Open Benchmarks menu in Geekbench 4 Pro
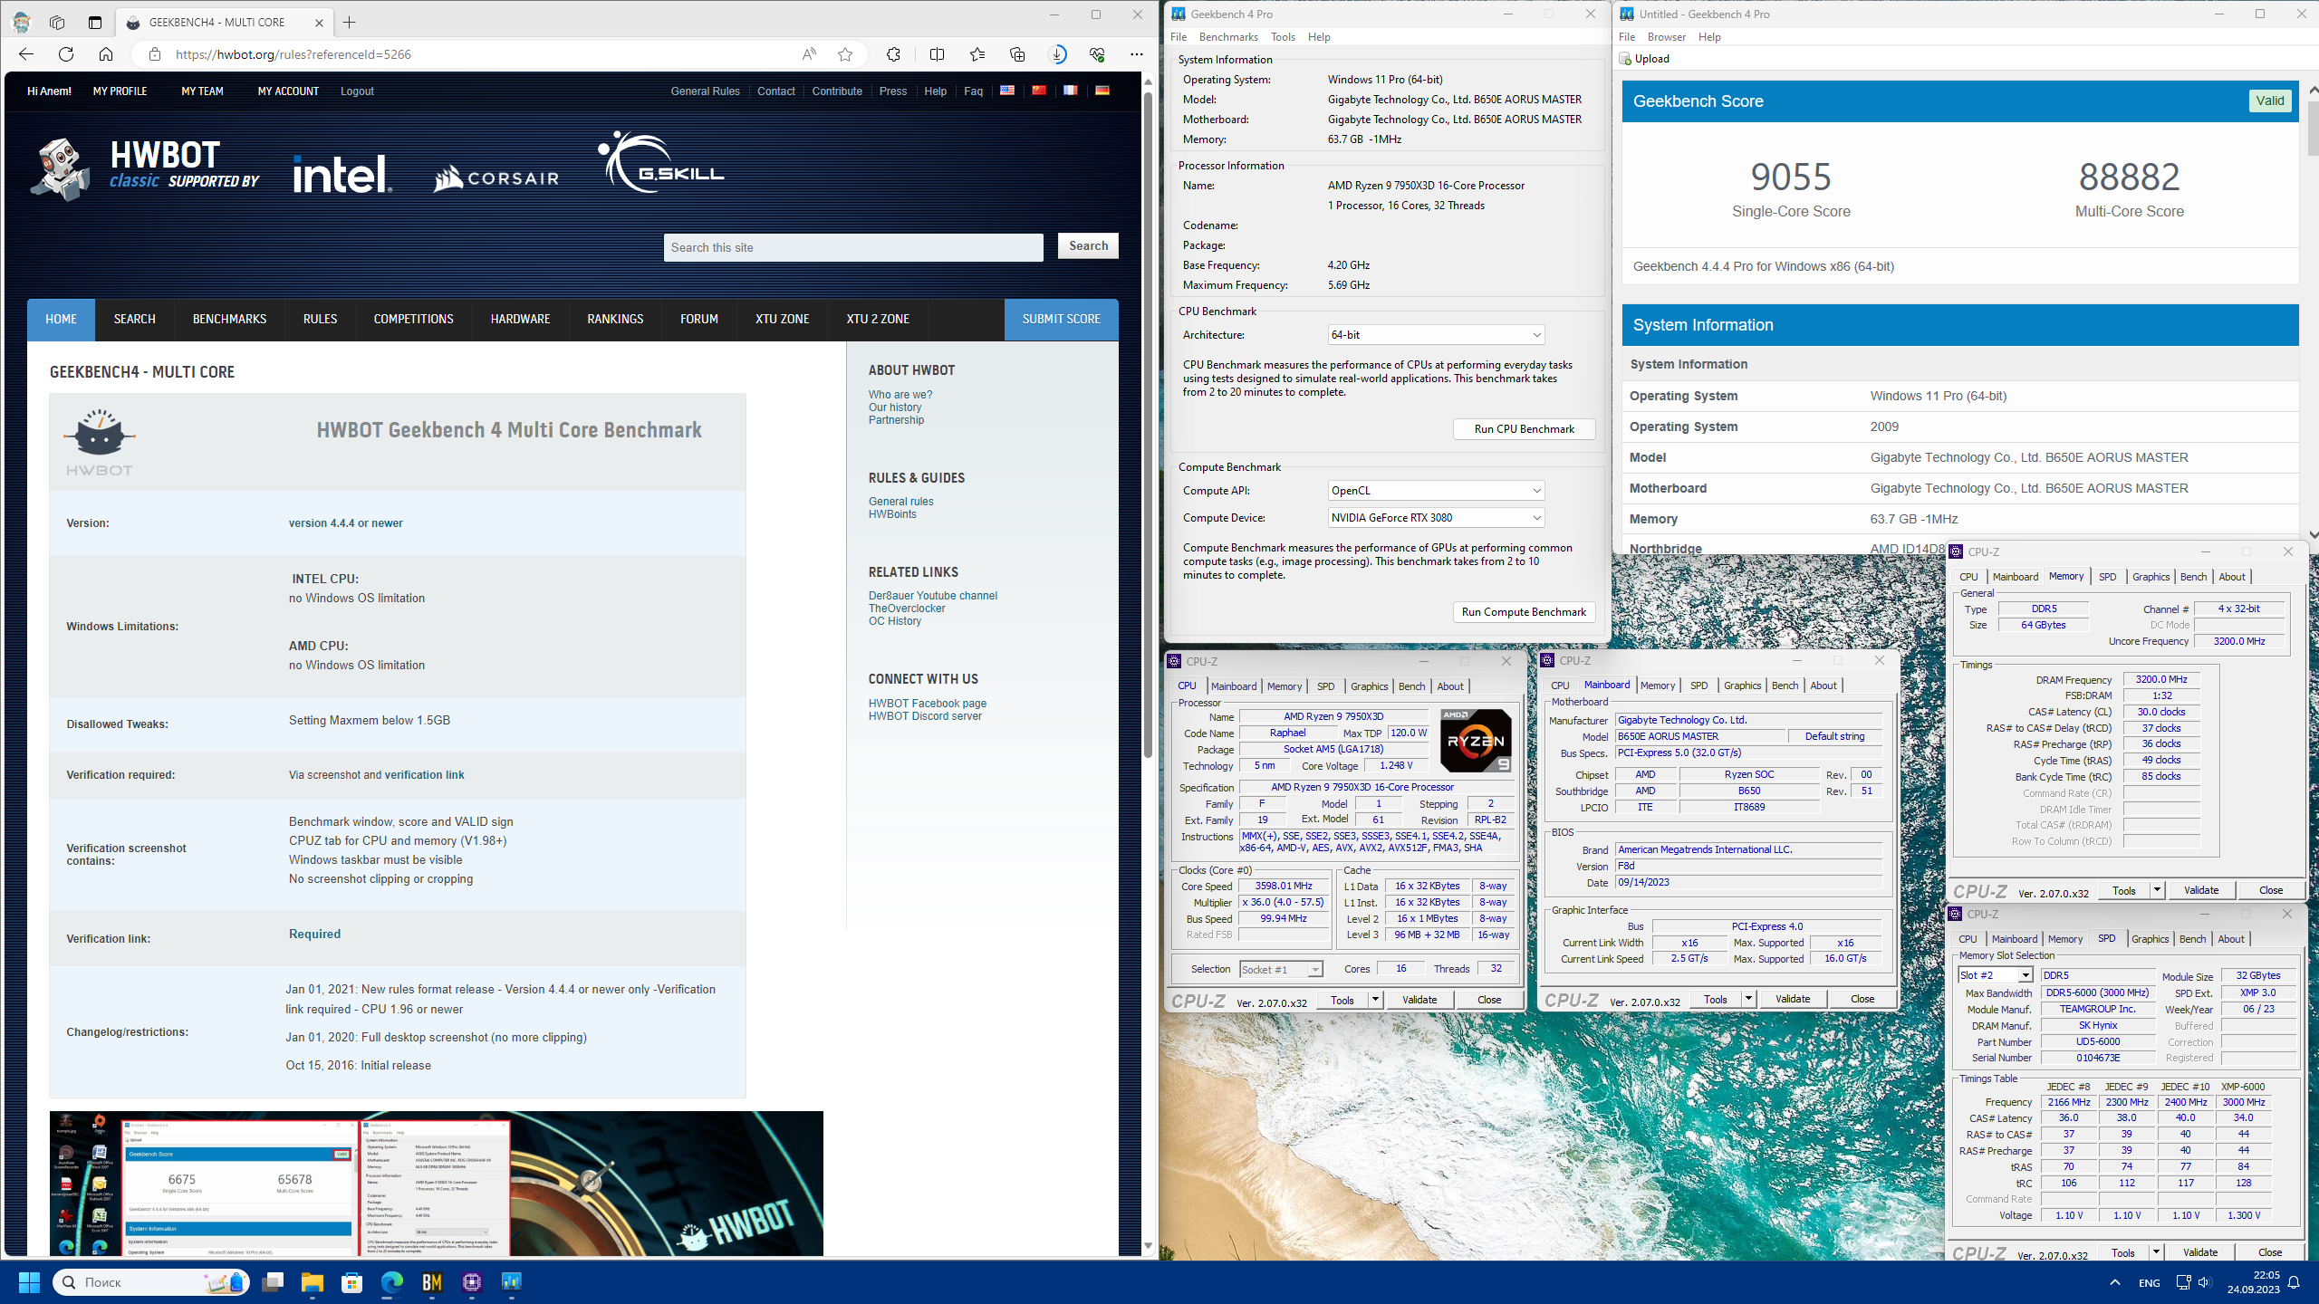The image size is (2319, 1304). (x=1228, y=37)
